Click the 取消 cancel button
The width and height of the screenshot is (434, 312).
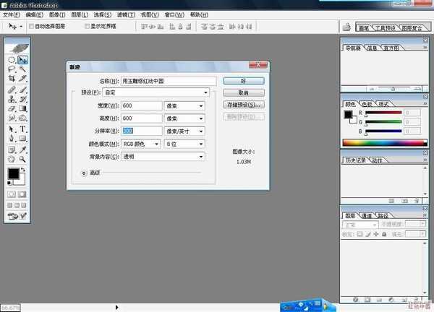coord(243,92)
